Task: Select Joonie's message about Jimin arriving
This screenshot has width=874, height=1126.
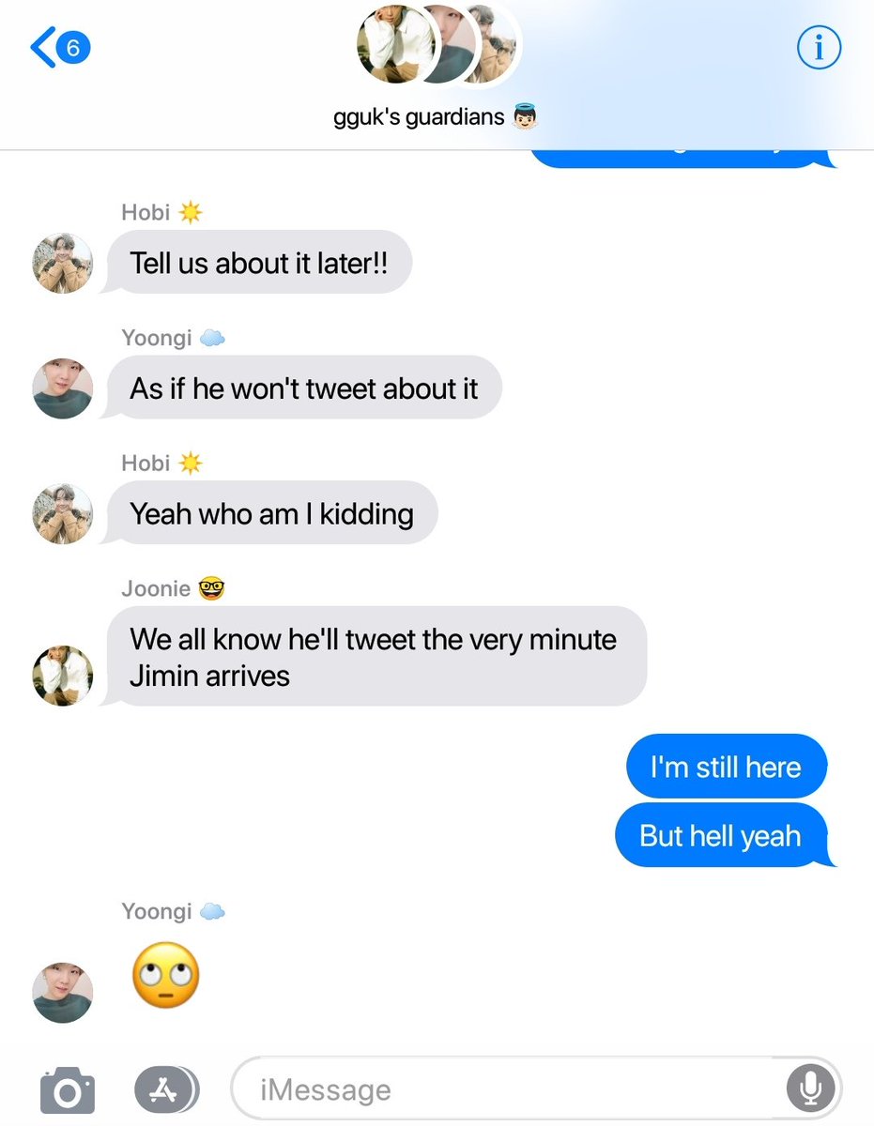Action: pos(374,656)
